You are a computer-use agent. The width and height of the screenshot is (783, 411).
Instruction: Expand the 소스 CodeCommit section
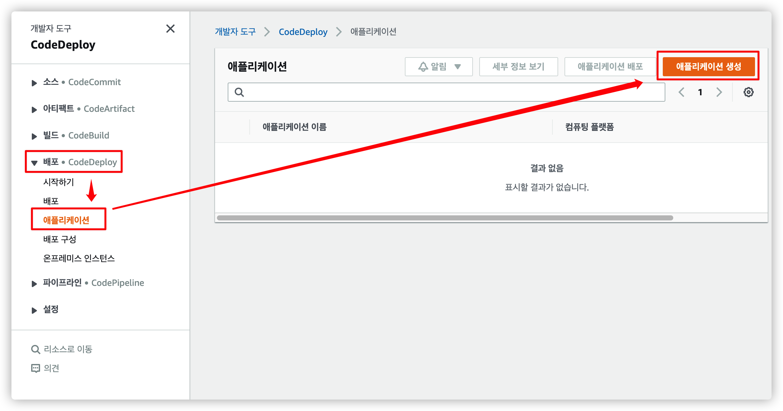click(x=34, y=83)
